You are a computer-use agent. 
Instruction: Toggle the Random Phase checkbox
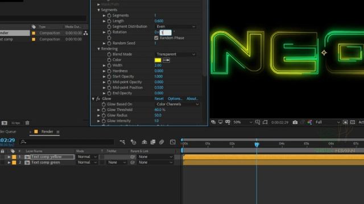(156, 38)
